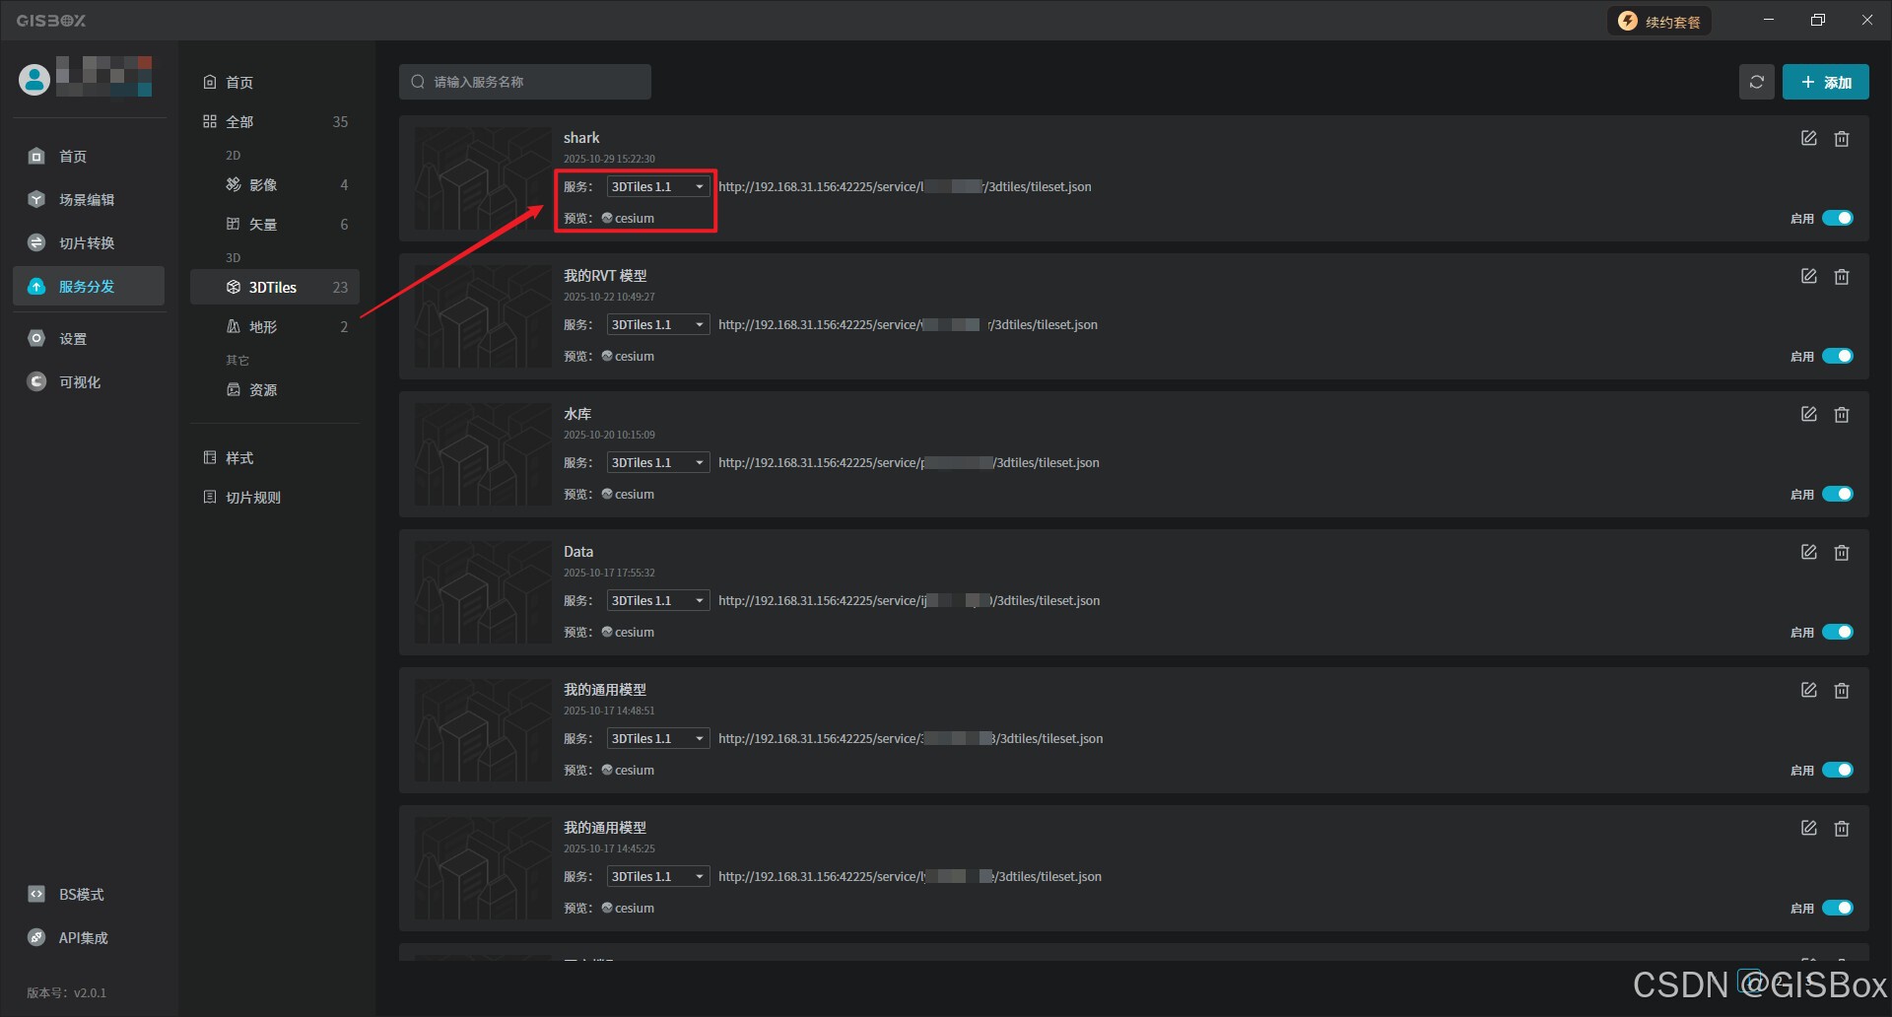Open 可视化 visualization page
The image size is (1892, 1017).
89,381
